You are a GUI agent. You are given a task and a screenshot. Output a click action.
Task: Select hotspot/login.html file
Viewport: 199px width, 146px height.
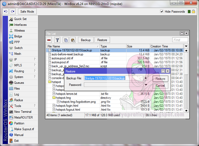[x=115, y=106]
